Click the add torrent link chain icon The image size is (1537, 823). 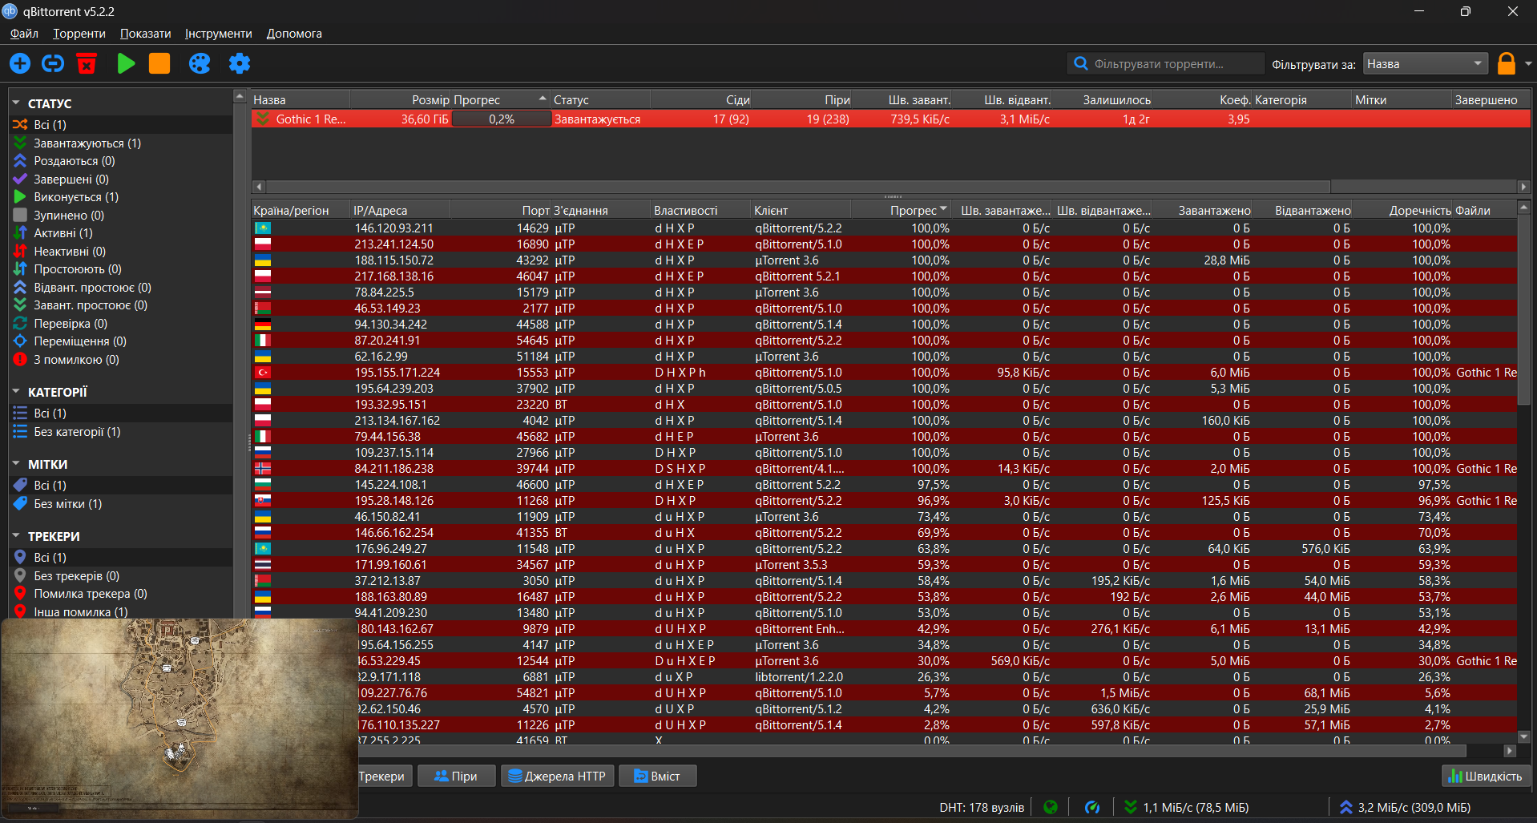coord(53,63)
